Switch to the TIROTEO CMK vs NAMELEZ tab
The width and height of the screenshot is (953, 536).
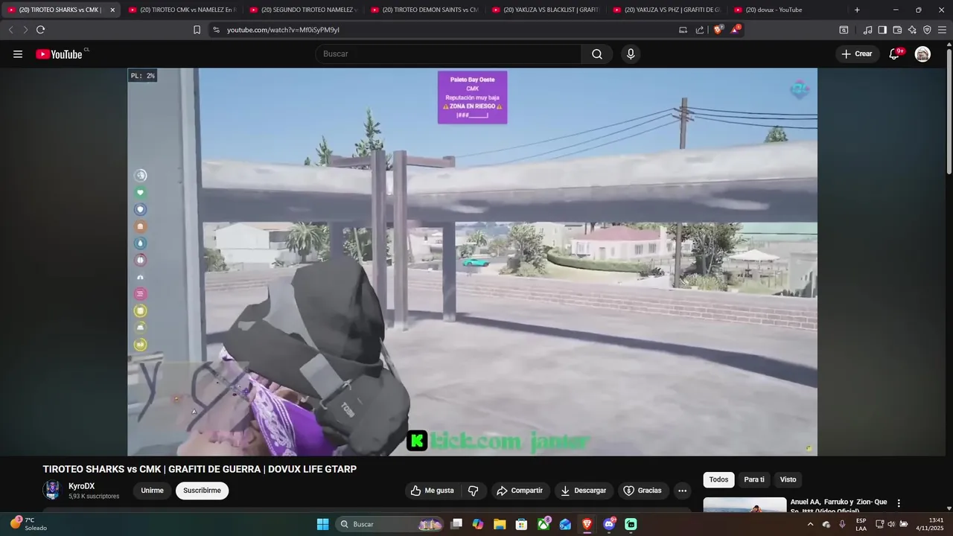pyautogui.click(x=182, y=10)
